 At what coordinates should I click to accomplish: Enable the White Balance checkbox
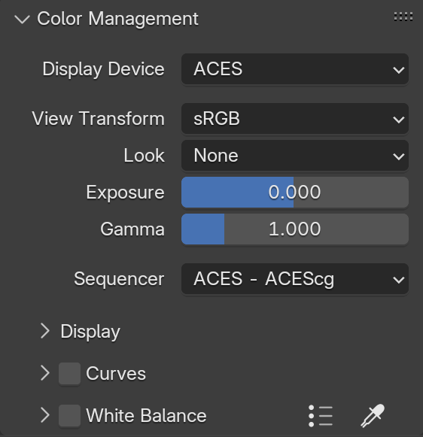click(x=69, y=415)
